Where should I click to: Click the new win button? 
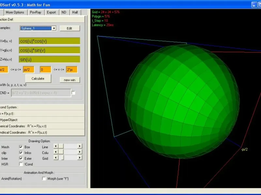tap(69, 80)
